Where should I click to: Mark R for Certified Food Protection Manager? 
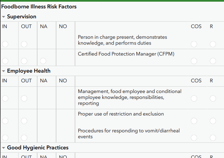[213, 61]
